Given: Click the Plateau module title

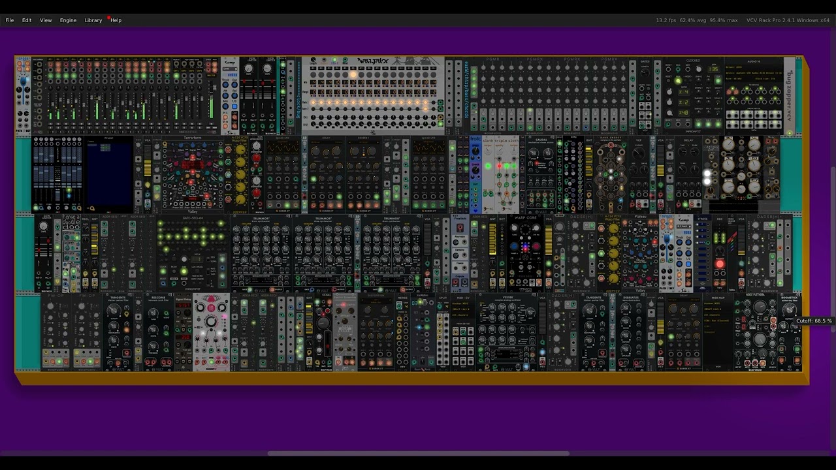Looking at the screenshot, I should click(640, 217).
